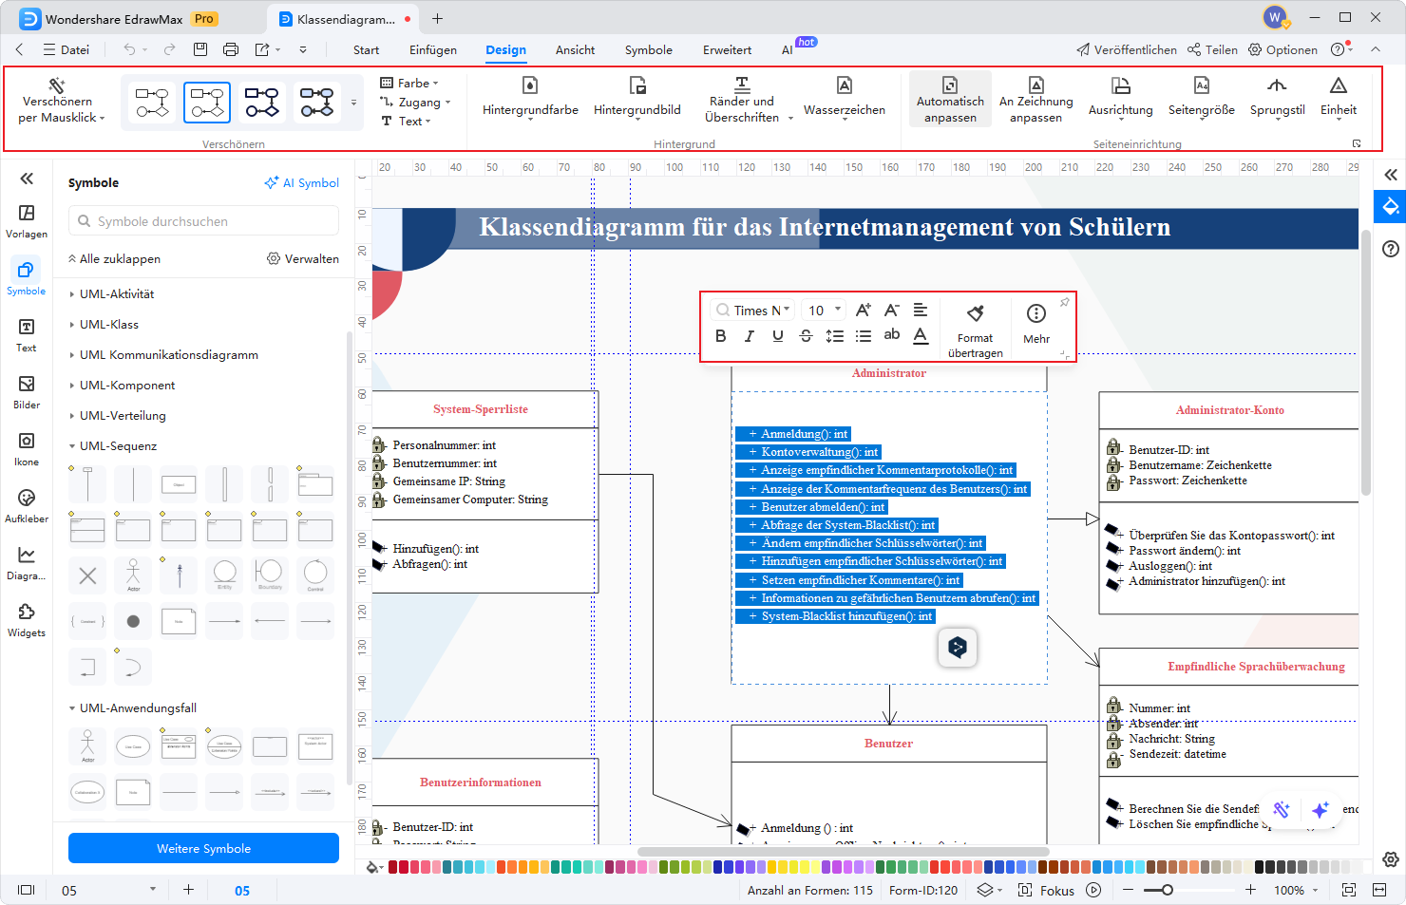The image size is (1406, 905).
Task: Click the Wasserzeichen icon
Action: [x=845, y=85]
